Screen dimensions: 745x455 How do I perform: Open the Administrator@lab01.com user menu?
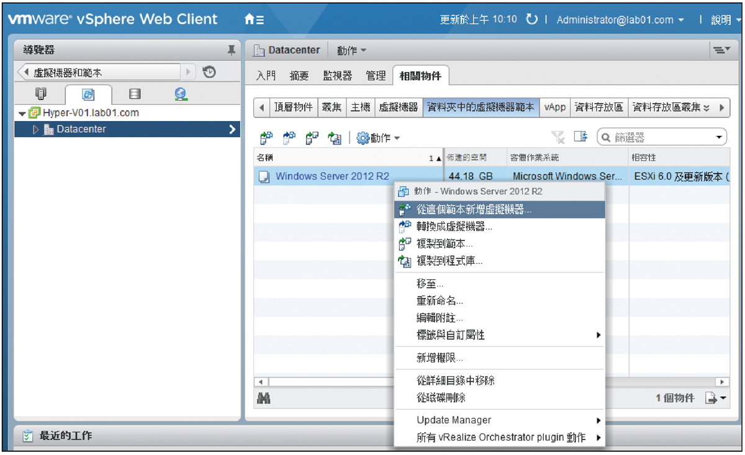pos(620,20)
